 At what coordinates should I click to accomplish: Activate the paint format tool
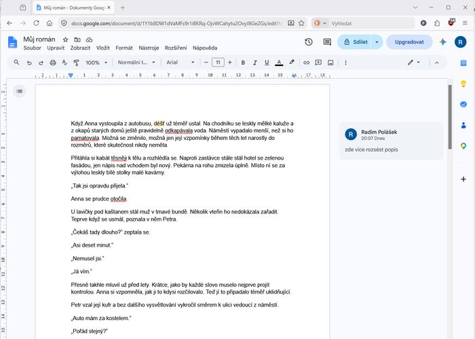[76, 63]
